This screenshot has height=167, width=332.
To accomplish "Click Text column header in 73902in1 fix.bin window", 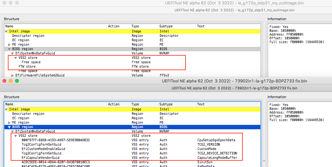I will [228, 104].
